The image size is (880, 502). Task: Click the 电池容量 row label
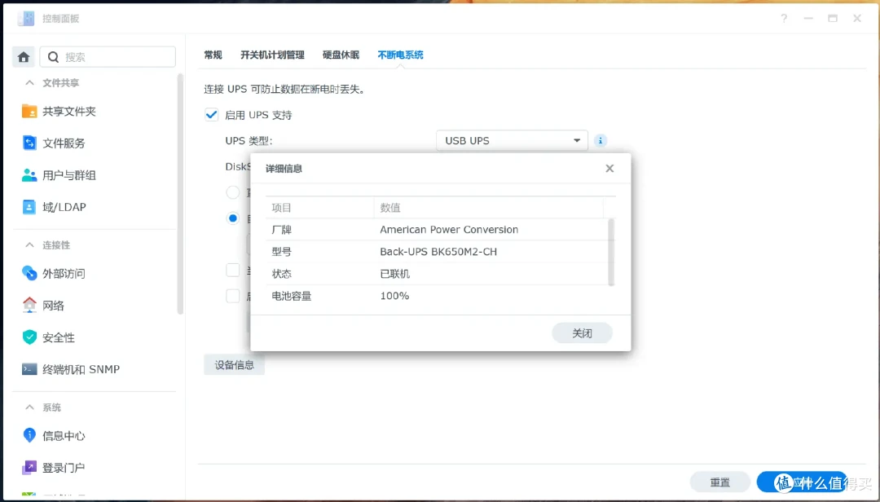point(291,296)
